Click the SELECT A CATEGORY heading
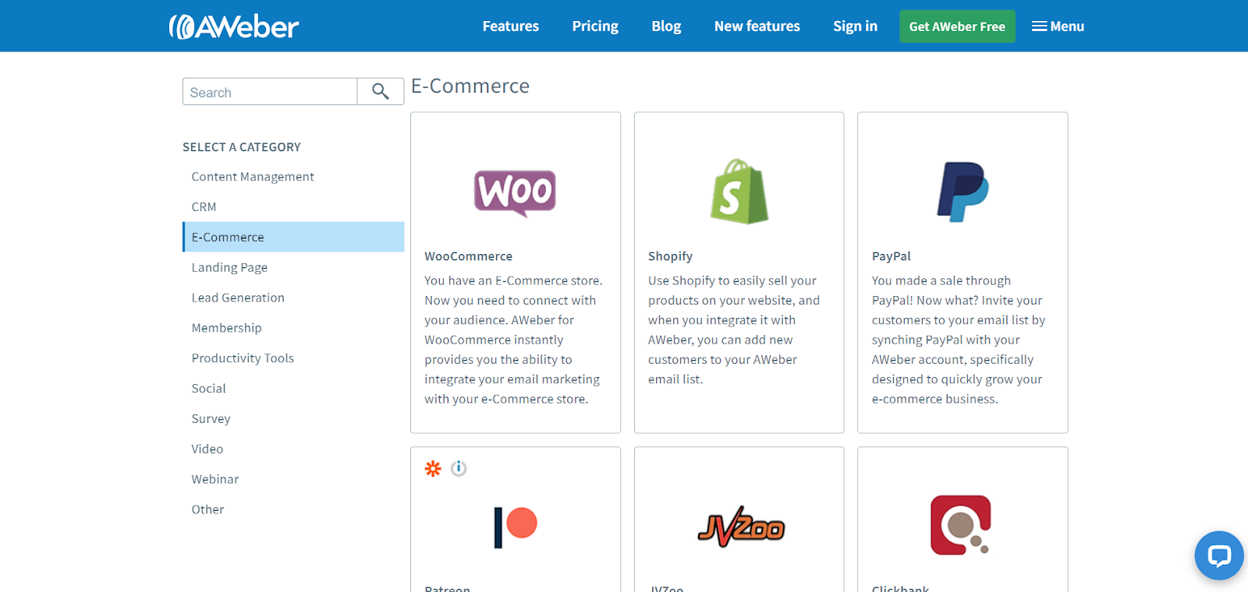The image size is (1248, 592). pos(242,147)
